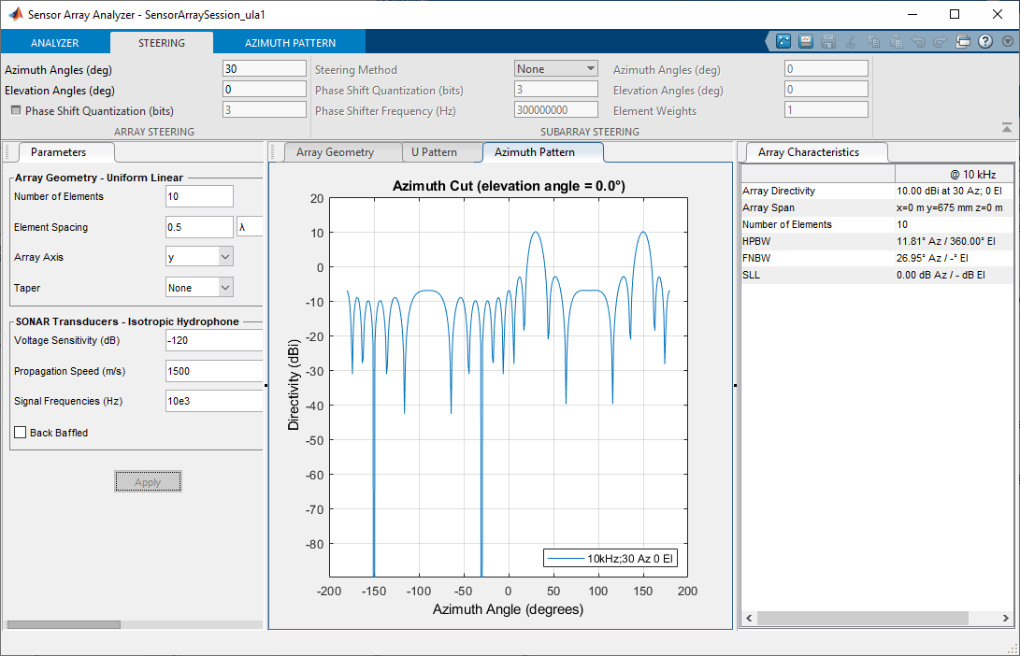Toggle the Back Baffled checkbox
The width and height of the screenshot is (1020, 656).
click(x=21, y=433)
